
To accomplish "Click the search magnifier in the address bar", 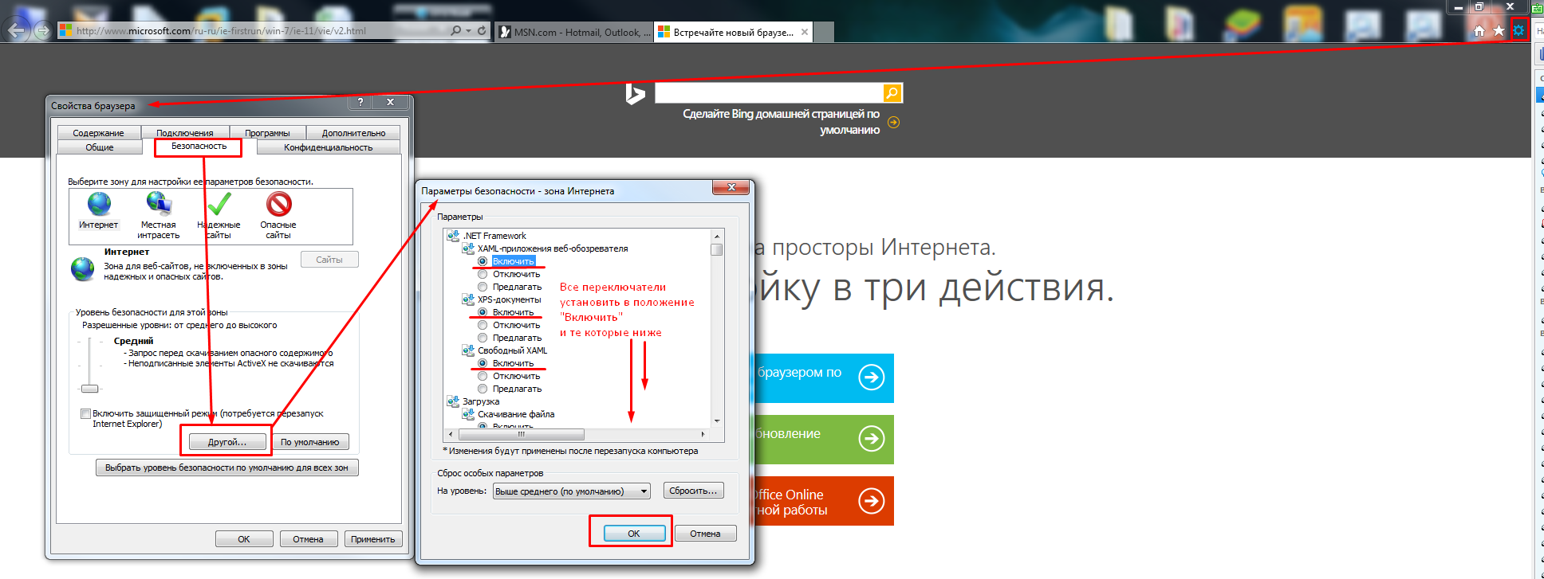I will 455,30.
